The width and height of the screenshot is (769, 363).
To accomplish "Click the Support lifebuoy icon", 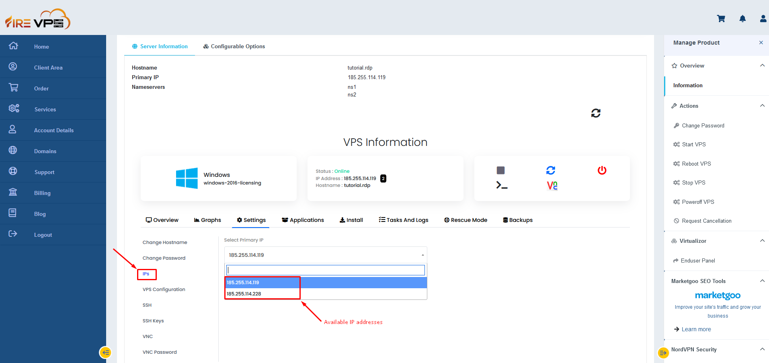I will click(x=13, y=171).
